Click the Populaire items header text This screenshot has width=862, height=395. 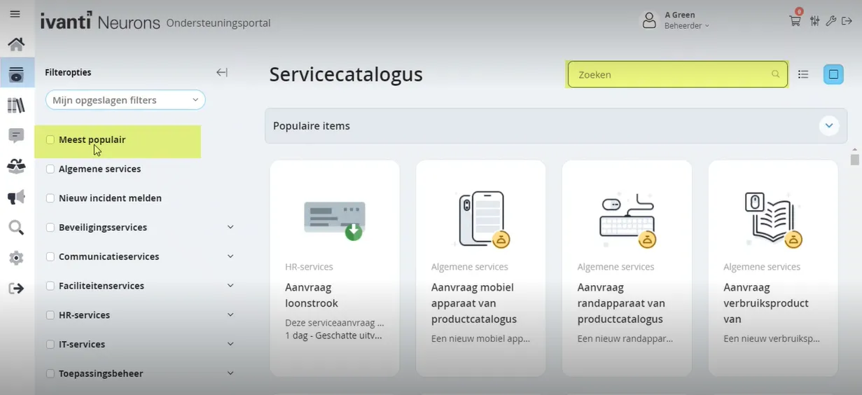point(312,126)
